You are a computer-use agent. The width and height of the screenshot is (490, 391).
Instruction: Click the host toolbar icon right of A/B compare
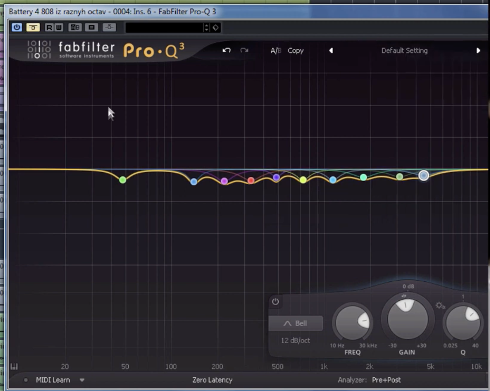click(92, 27)
